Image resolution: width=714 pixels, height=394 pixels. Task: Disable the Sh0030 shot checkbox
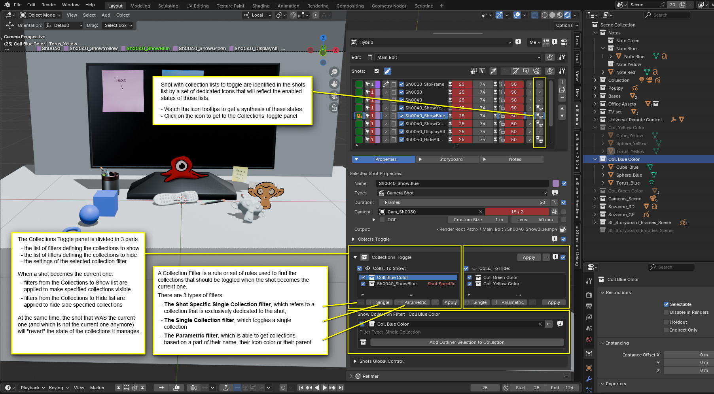(402, 92)
